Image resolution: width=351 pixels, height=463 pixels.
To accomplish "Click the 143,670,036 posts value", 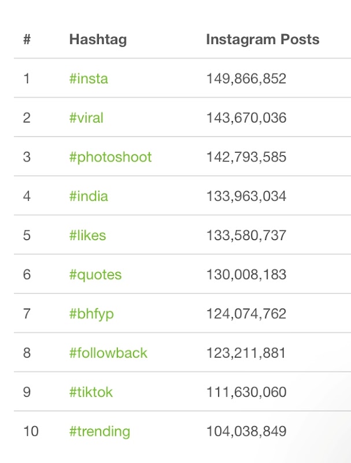I will [246, 118].
